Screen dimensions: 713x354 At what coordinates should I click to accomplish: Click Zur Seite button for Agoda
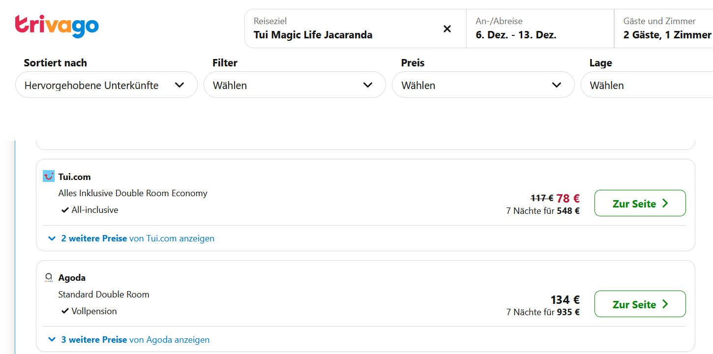[x=640, y=304]
